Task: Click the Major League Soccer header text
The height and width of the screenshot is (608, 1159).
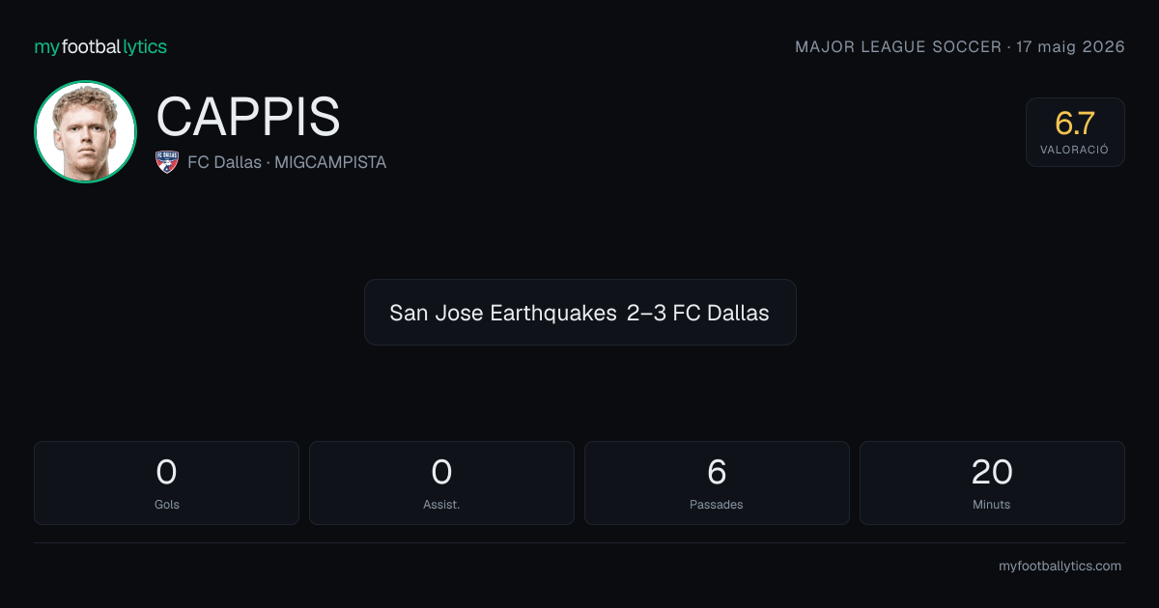Action: pos(898,47)
